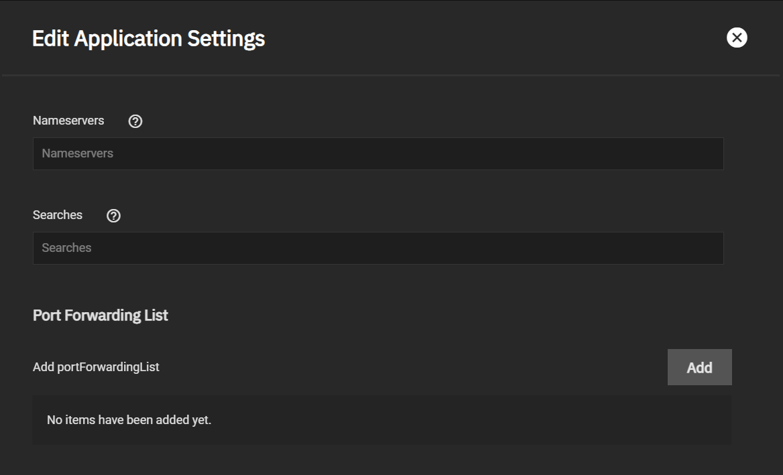The height and width of the screenshot is (475, 783).
Task: Show help for the Searches field
Action: 113,216
